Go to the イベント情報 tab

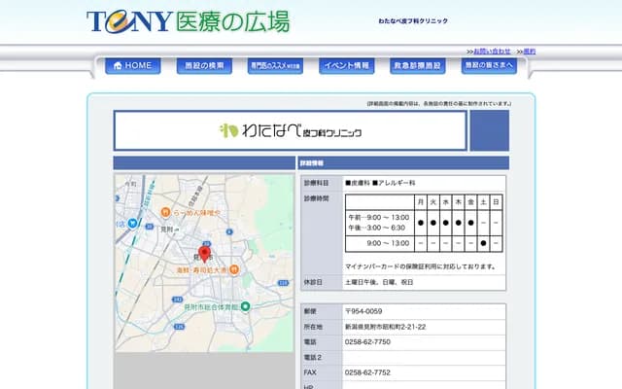pyautogui.click(x=346, y=66)
